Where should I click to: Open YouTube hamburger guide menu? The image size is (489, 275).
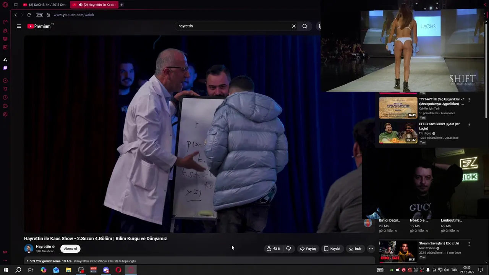click(x=19, y=26)
